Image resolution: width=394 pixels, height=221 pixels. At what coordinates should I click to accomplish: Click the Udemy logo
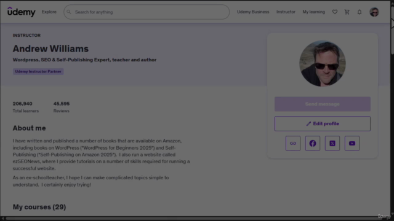pos(22,12)
